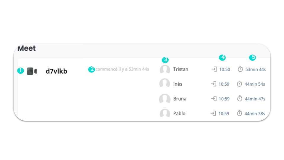
Task: Click the stopwatch icon next to 44min 54s
Action: [x=239, y=84]
